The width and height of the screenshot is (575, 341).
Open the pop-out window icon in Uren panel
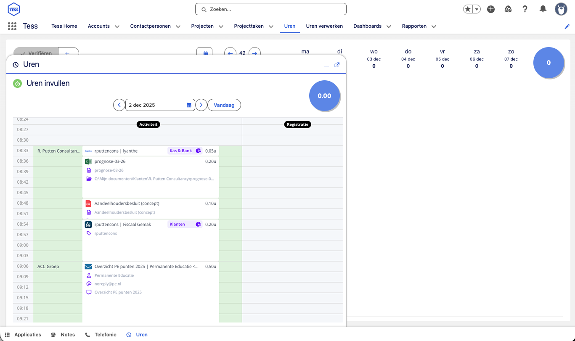[x=337, y=65]
